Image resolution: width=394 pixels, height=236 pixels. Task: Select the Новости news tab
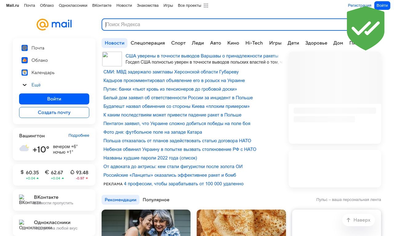(115, 43)
